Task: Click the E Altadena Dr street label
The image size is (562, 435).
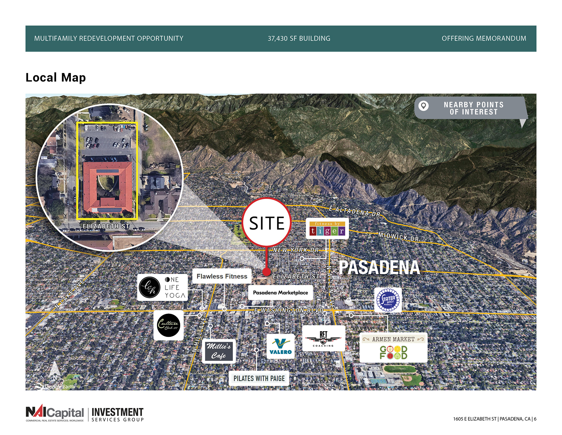Action: [x=354, y=211]
